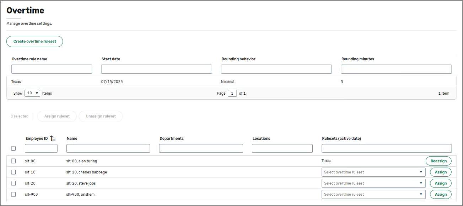Click Create overtime ruleset button
463x206 pixels.
tap(34, 41)
